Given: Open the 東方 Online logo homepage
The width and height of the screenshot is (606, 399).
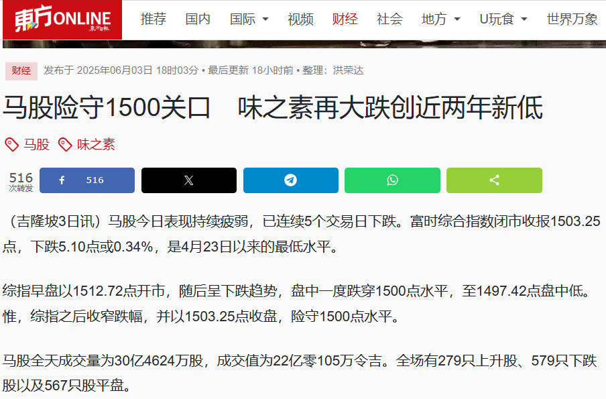Looking at the screenshot, I should (62, 19).
